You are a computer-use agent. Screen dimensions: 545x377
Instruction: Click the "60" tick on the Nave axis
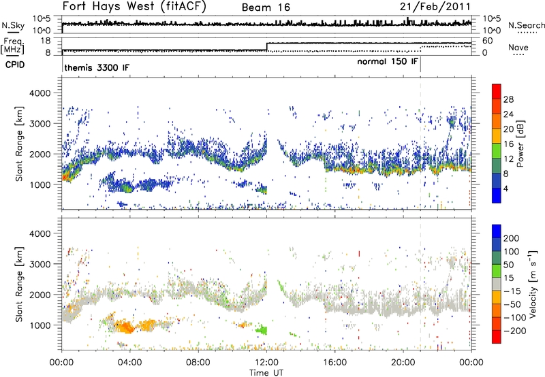(487, 41)
